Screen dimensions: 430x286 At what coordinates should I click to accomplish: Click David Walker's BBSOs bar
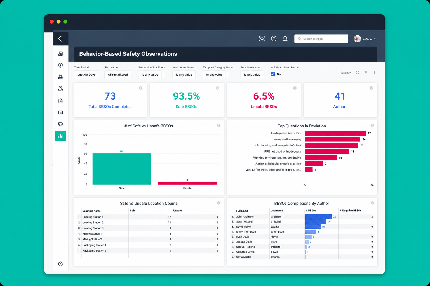pos(313,226)
